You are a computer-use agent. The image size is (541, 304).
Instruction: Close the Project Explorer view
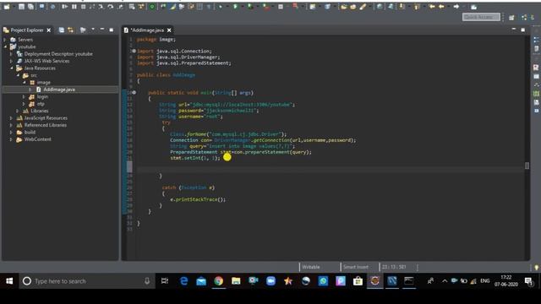pos(49,30)
